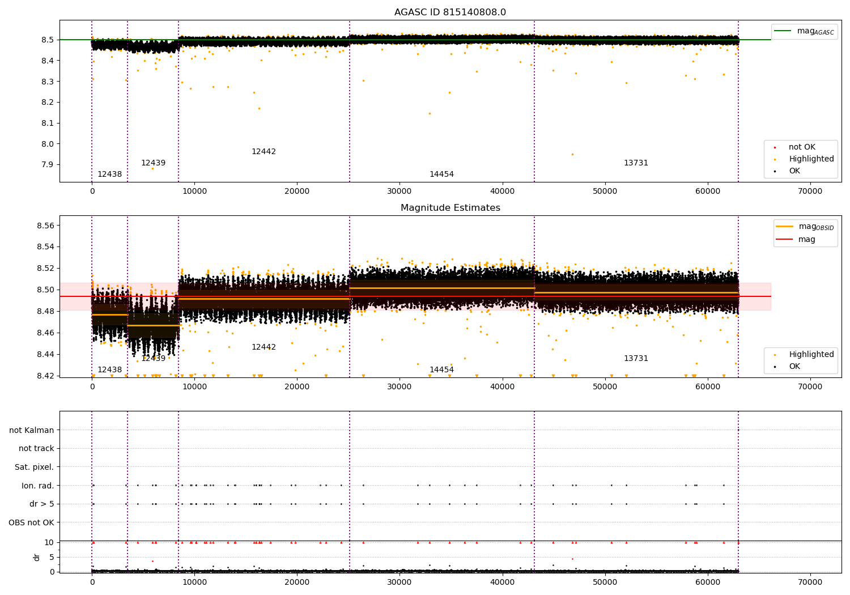
Task: Click the y-axis tick 8.56
Action: [x=46, y=226]
